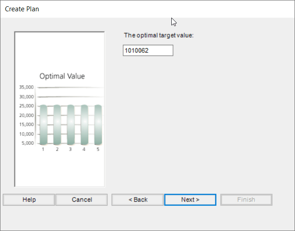
Task: Click the 5,000 axis label
Action: click(27, 143)
